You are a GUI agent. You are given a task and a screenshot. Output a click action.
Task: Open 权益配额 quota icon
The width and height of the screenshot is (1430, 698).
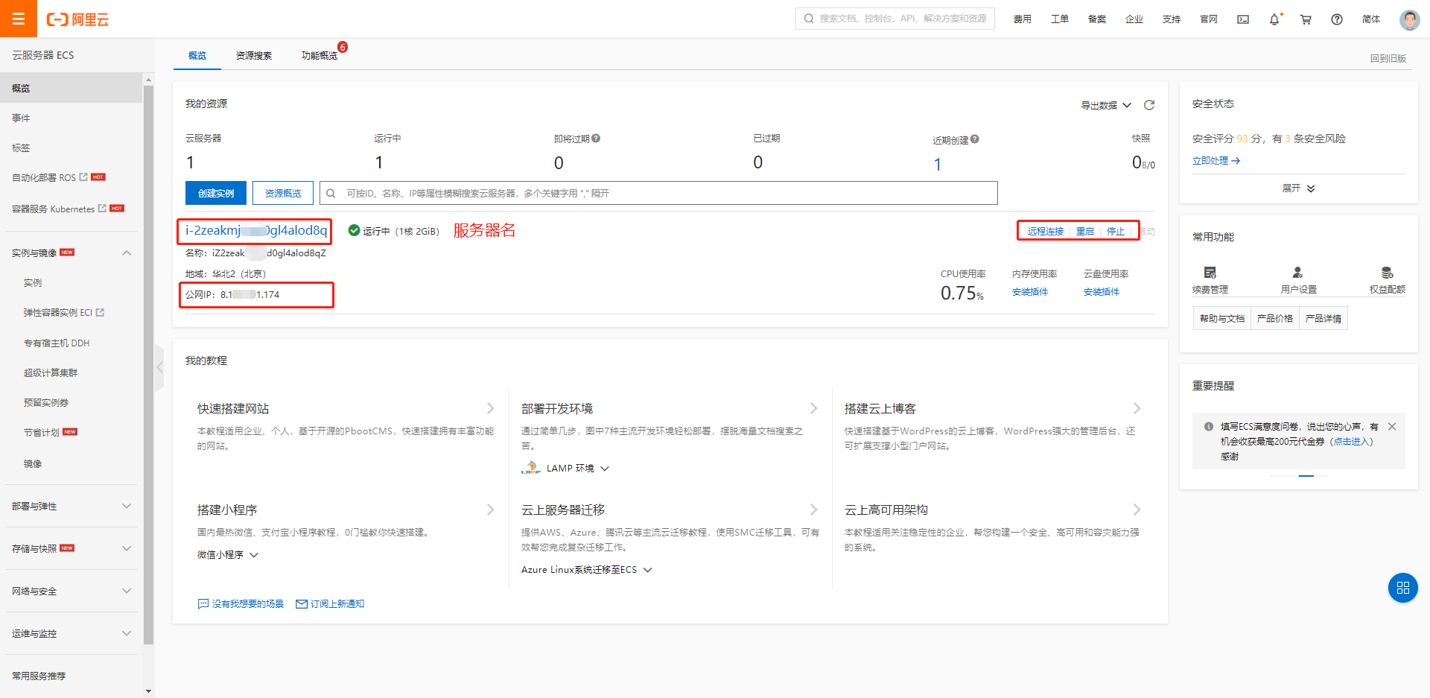[x=1387, y=273]
